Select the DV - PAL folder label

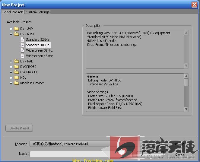(x=27, y=61)
